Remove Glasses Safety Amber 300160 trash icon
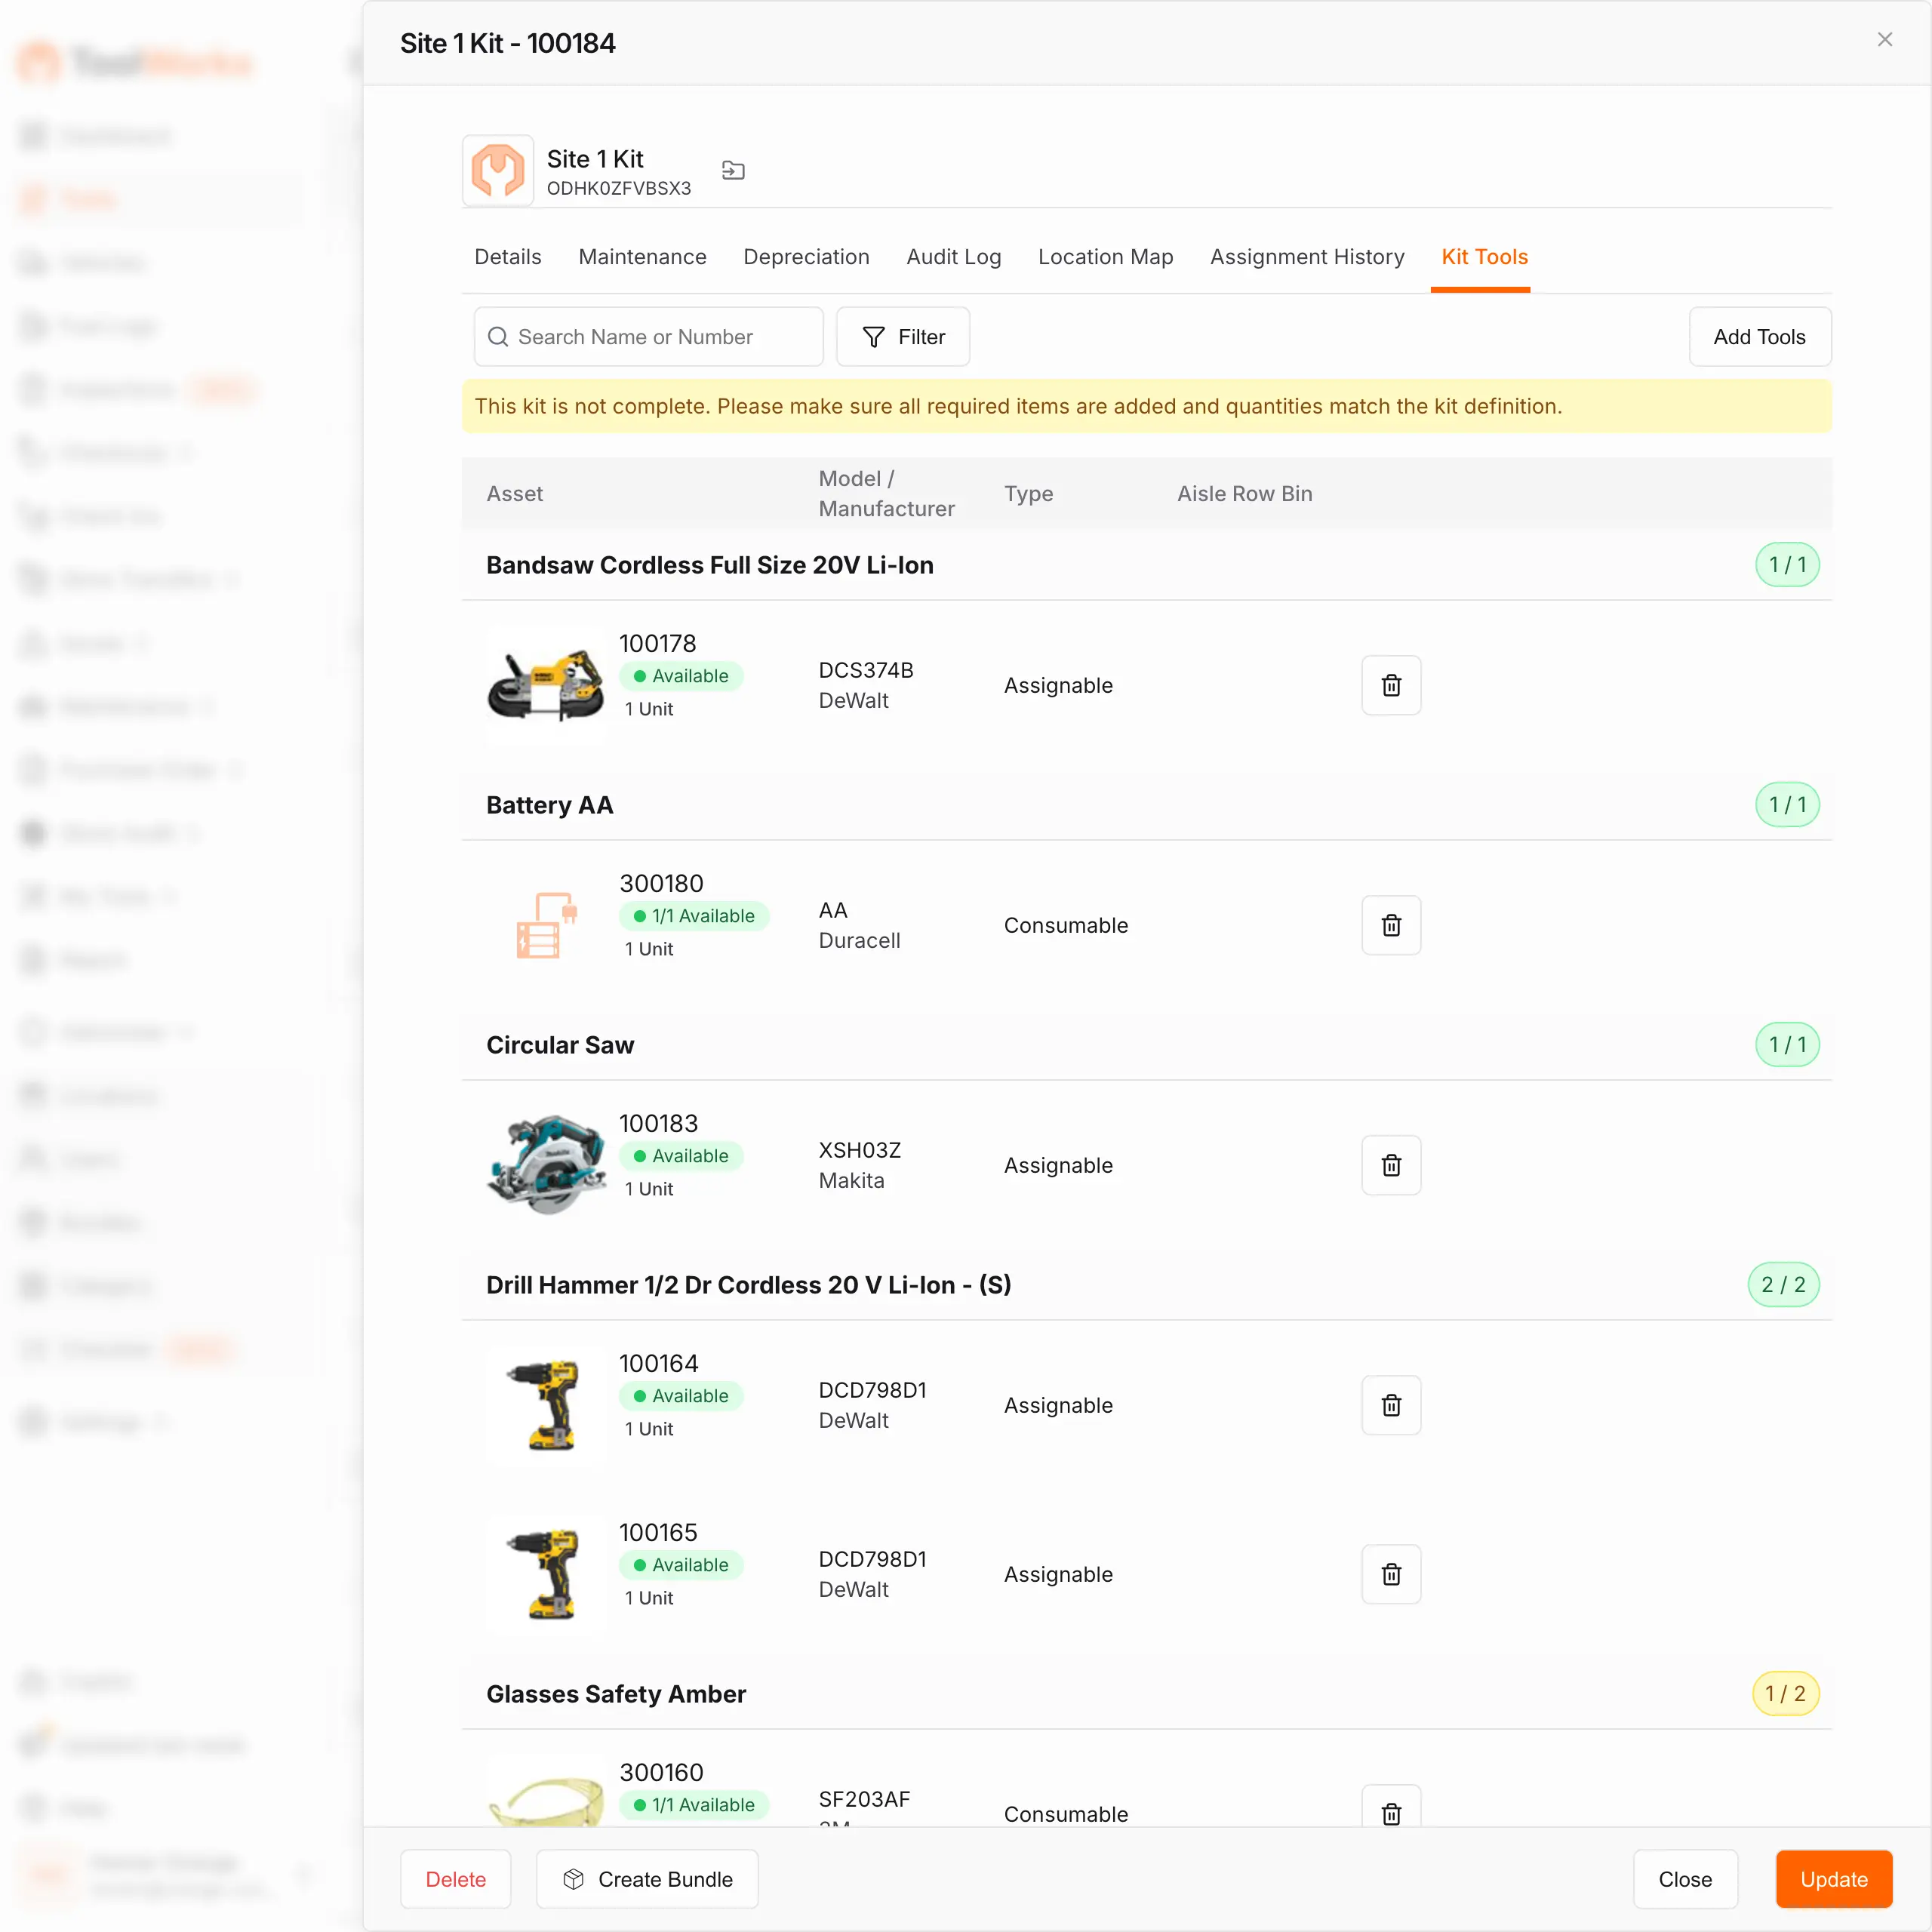 tap(1391, 1812)
